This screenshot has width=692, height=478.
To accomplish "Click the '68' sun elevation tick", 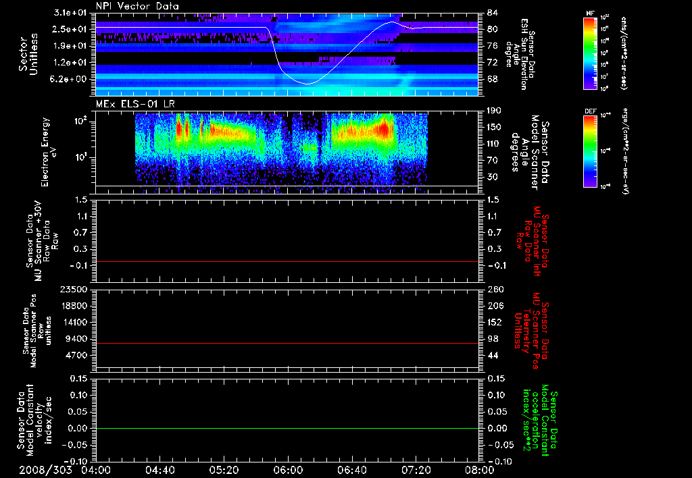I will 493,80.
